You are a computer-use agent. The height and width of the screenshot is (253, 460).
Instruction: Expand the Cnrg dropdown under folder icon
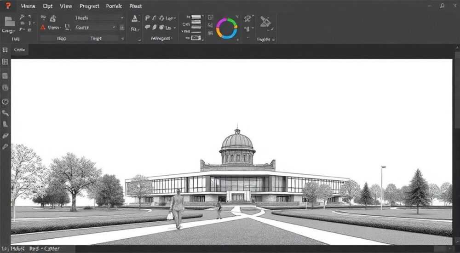pos(8,31)
